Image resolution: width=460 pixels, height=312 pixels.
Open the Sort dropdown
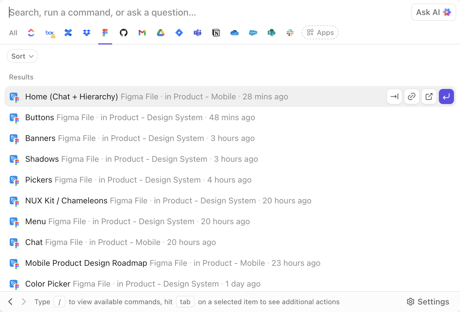click(22, 56)
